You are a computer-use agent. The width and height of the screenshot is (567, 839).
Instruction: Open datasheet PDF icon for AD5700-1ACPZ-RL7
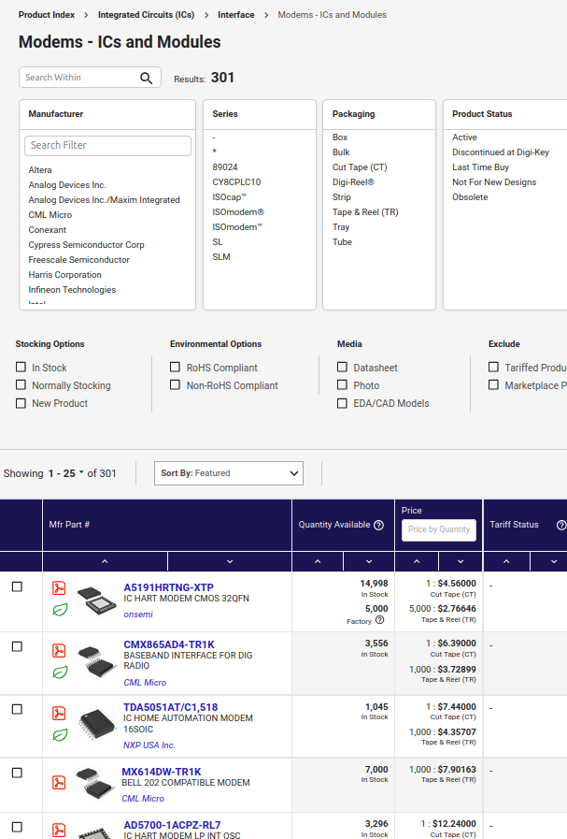click(59, 830)
